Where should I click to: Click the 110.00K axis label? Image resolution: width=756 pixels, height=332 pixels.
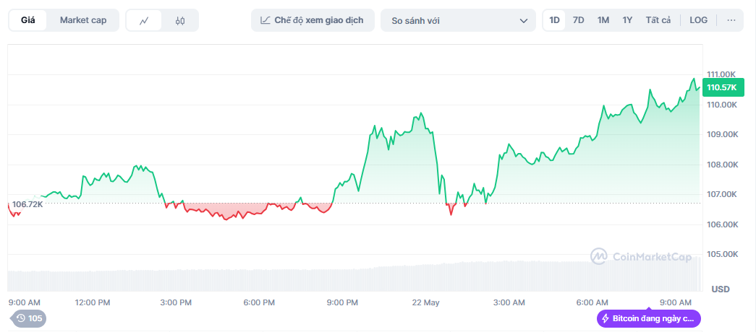(722, 105)
